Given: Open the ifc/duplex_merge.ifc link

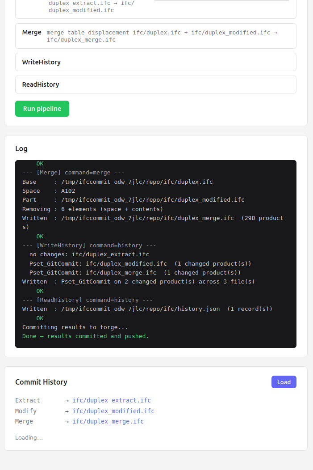Looking at the screenshot, I should (108, 421).
